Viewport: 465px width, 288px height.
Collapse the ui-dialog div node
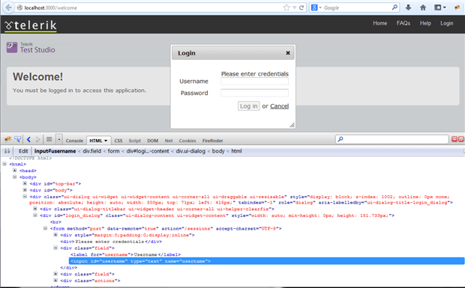25,196
